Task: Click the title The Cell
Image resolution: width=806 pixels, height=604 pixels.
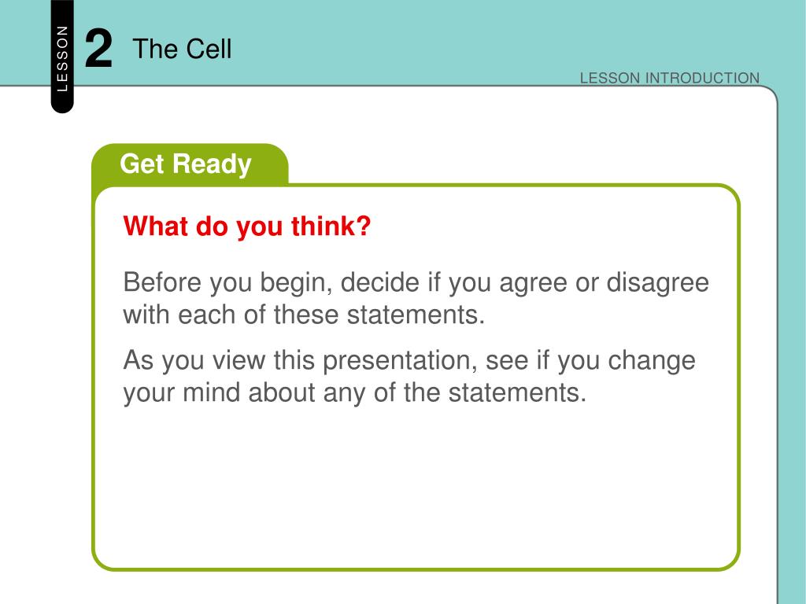Action: pyautogui.click(x=182, y=50)
